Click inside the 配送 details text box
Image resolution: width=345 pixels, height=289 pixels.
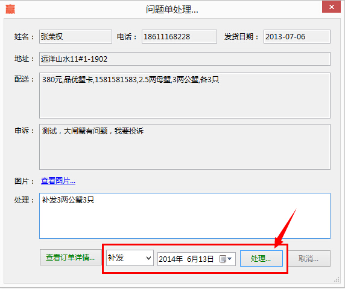tap(185, 96)
